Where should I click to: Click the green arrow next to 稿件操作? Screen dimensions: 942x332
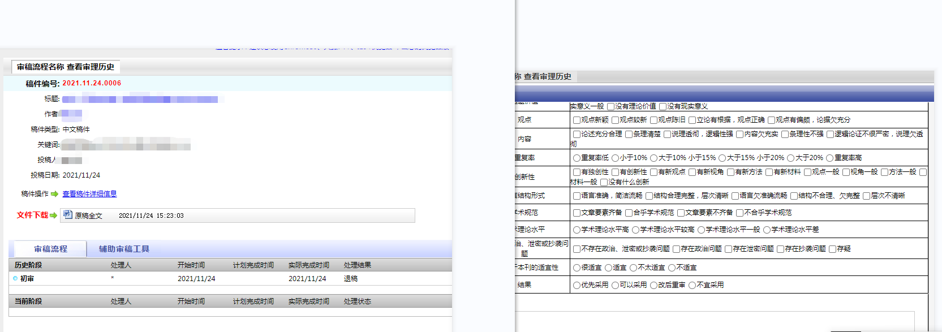[54, 194]
